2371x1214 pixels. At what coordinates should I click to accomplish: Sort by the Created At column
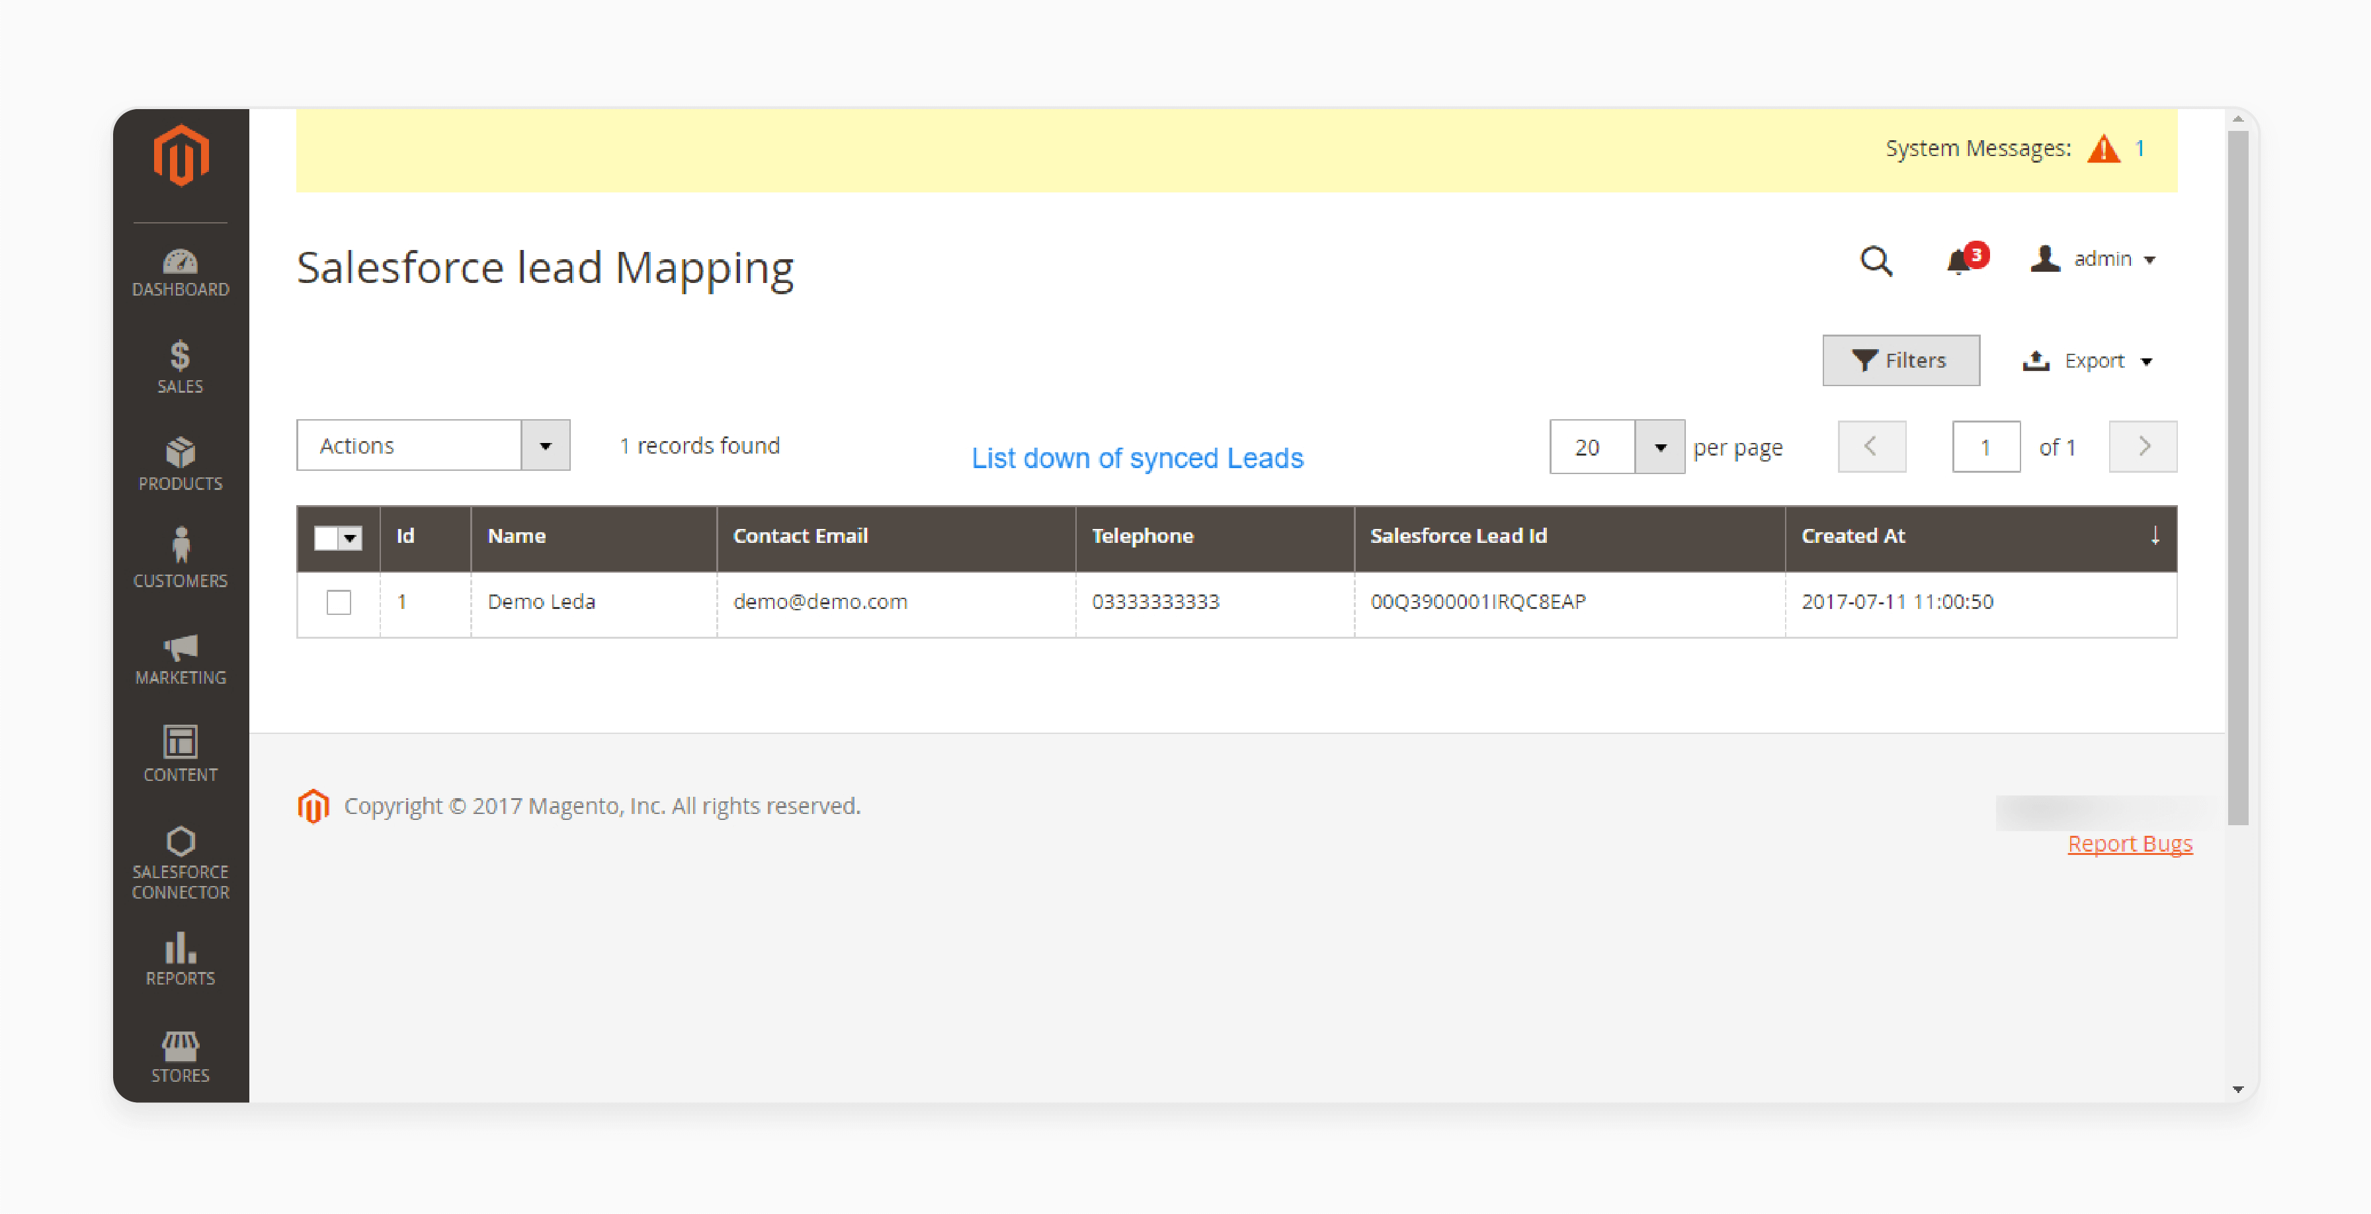pos(1981,537)
